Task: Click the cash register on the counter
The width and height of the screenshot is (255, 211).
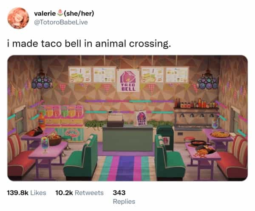Action: point(115,120)
